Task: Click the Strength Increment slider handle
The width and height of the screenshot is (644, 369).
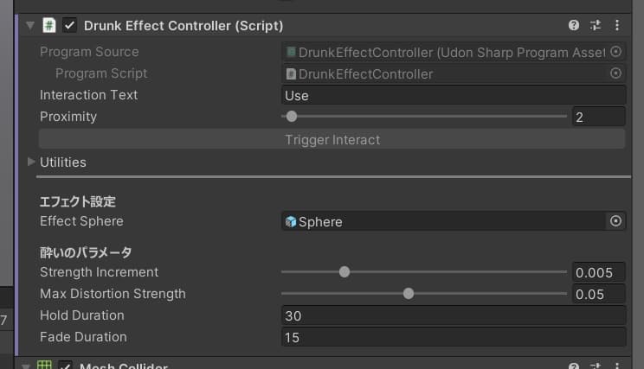Action: [x=345, y=272]
